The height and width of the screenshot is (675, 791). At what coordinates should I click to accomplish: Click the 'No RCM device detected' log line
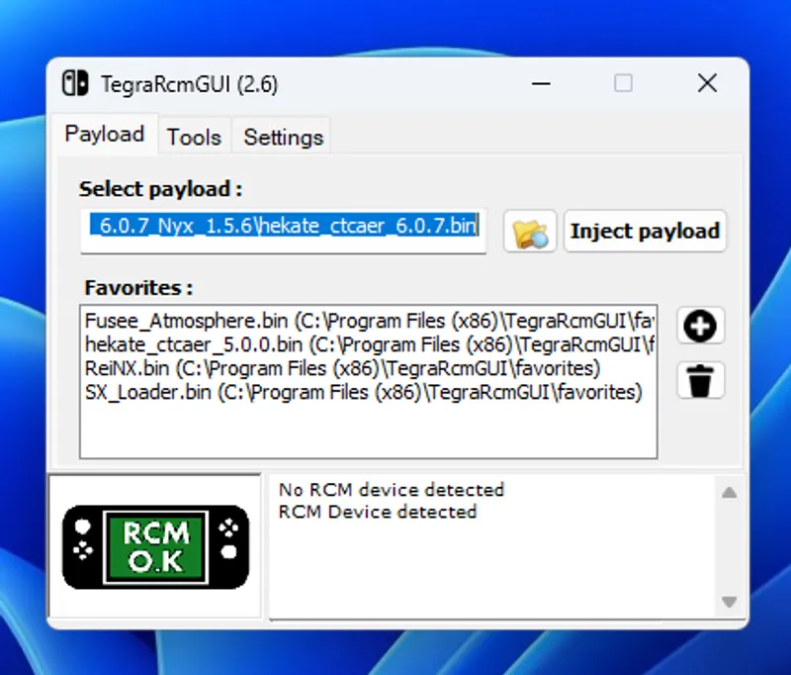(x=391, y=490)
